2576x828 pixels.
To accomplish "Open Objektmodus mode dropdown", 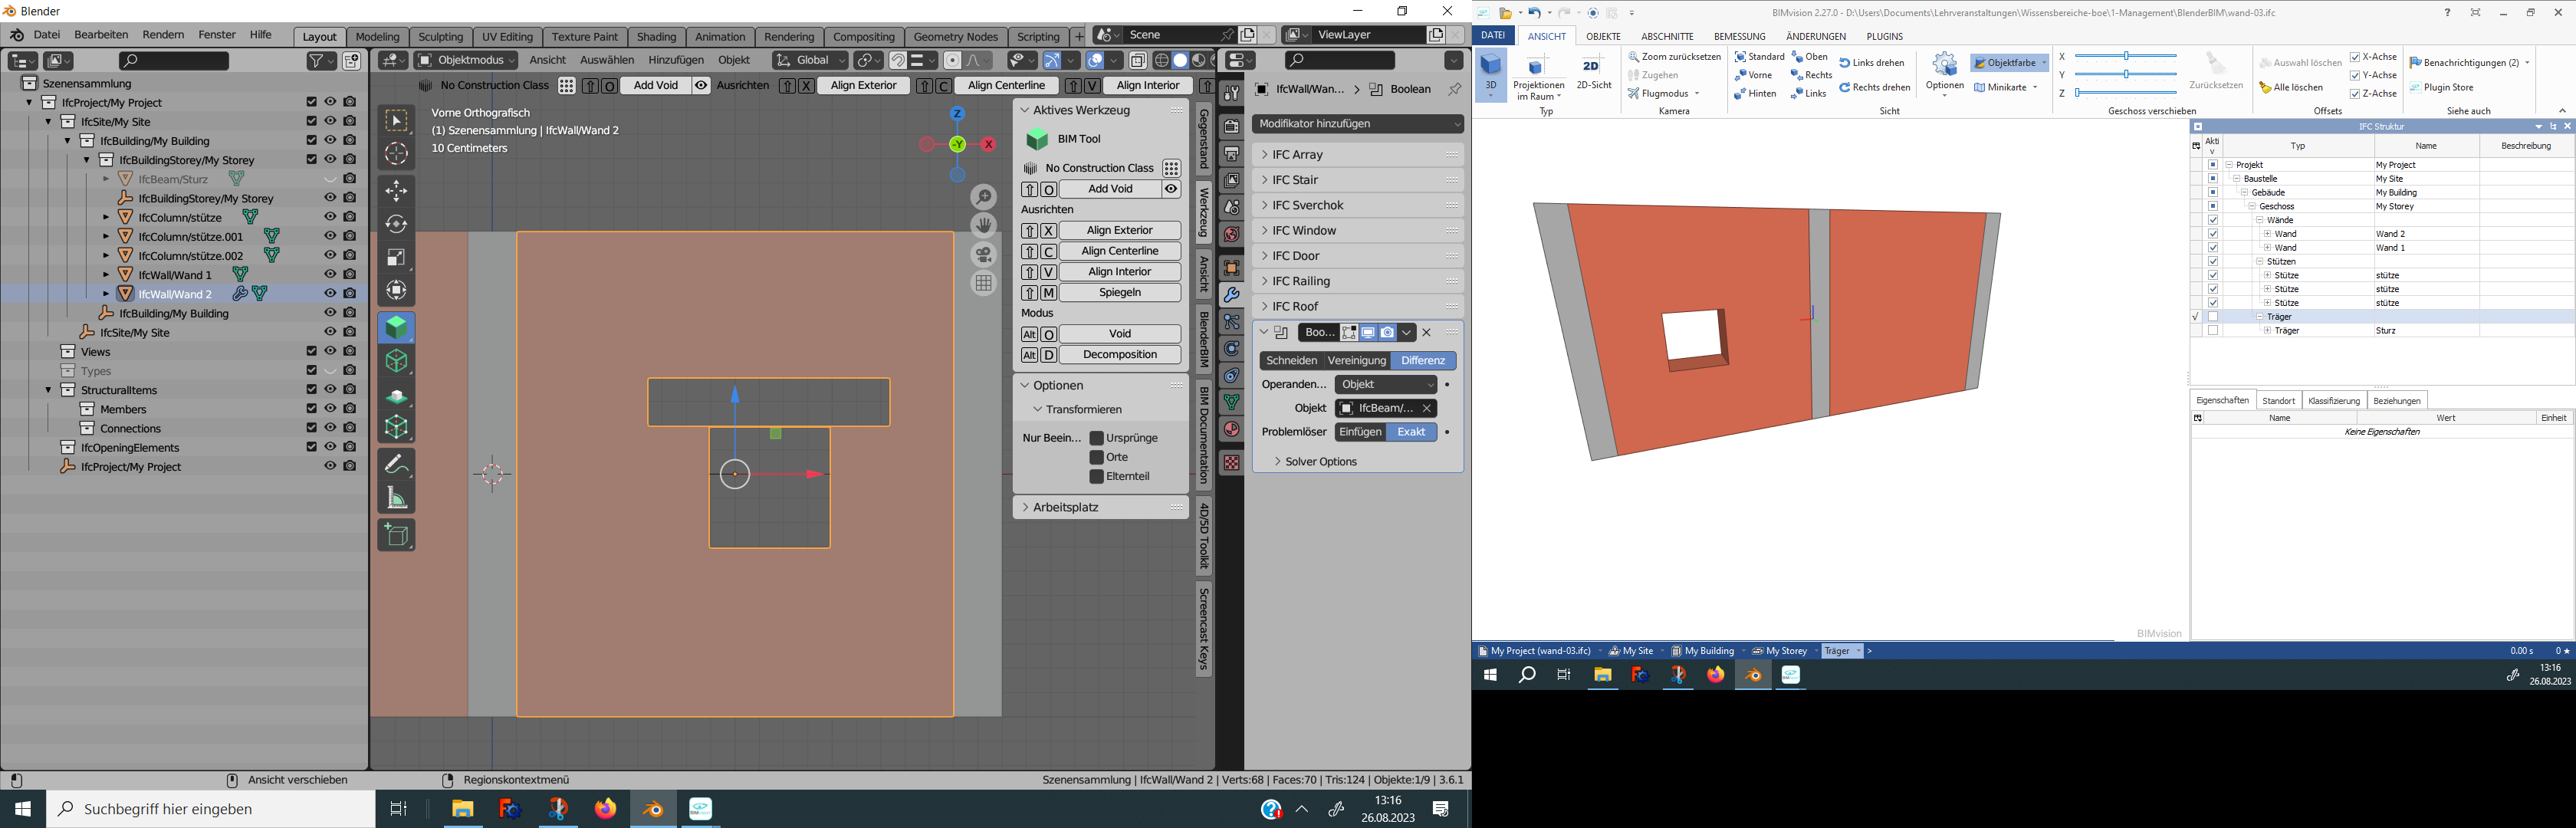I will 466,61.
